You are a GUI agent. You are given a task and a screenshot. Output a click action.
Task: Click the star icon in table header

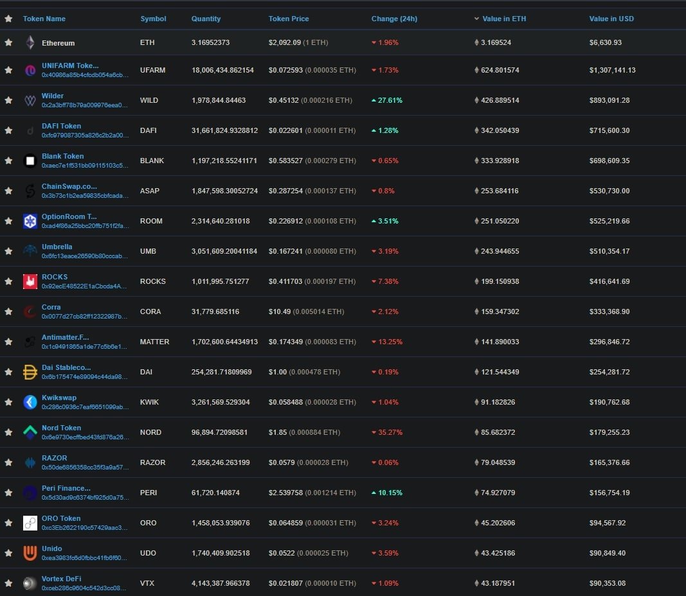coord(8,19)
